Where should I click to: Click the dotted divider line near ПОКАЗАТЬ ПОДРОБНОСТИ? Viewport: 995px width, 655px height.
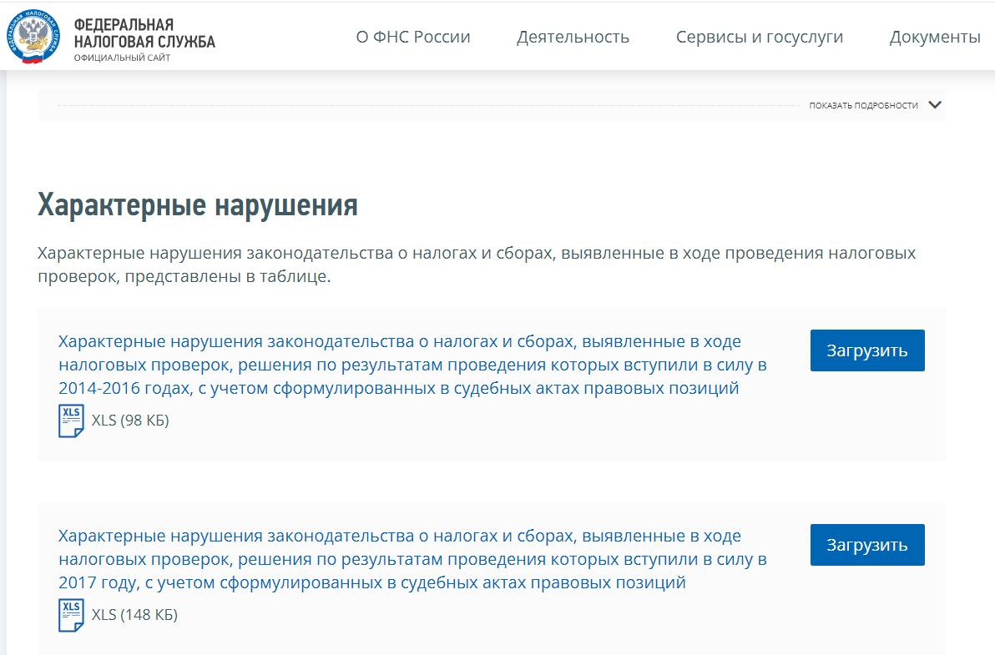click(x=417, y=105)
